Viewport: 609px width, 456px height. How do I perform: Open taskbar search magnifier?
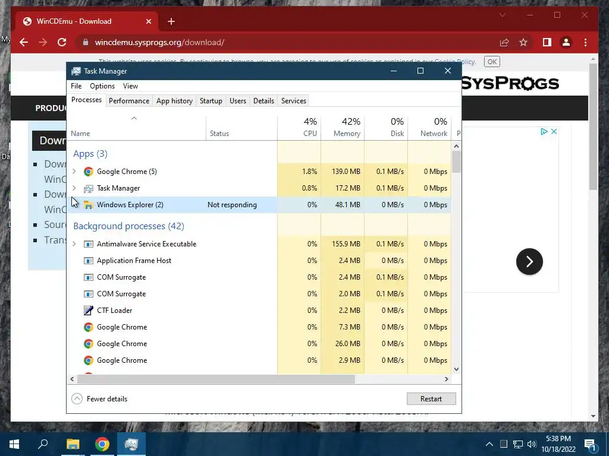(x=43, y=444)
